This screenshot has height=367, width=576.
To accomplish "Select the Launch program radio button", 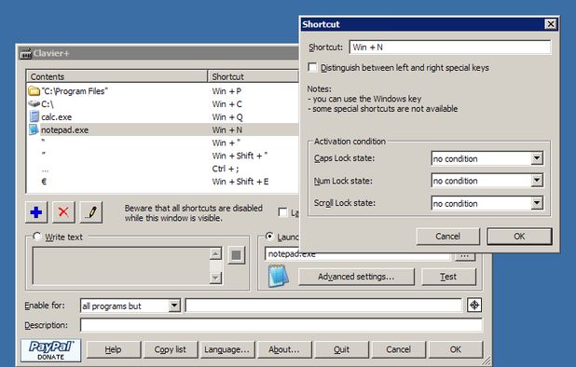I will (269, 237).
